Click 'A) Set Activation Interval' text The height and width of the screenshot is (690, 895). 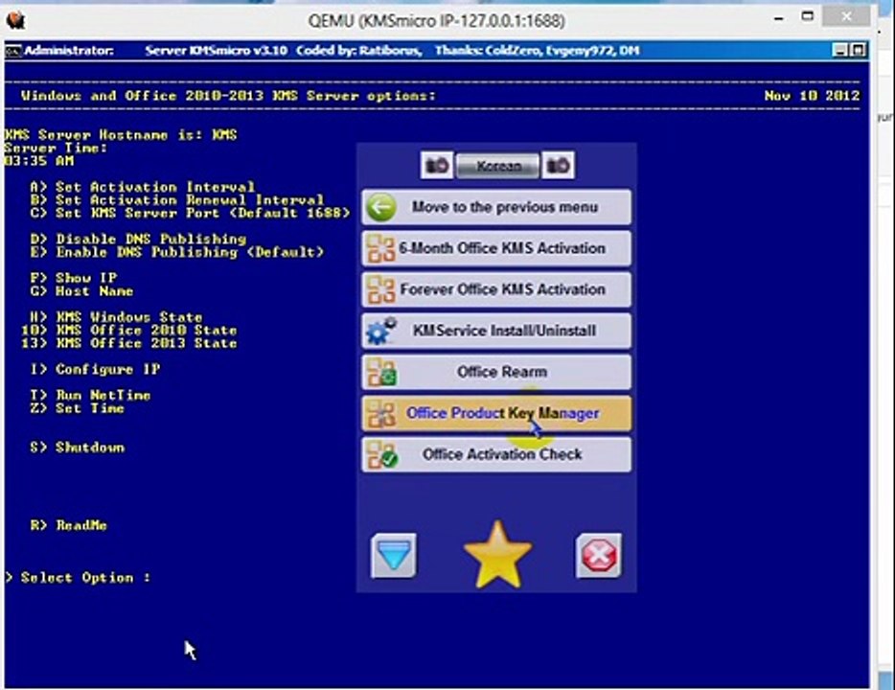pos(143,187)
